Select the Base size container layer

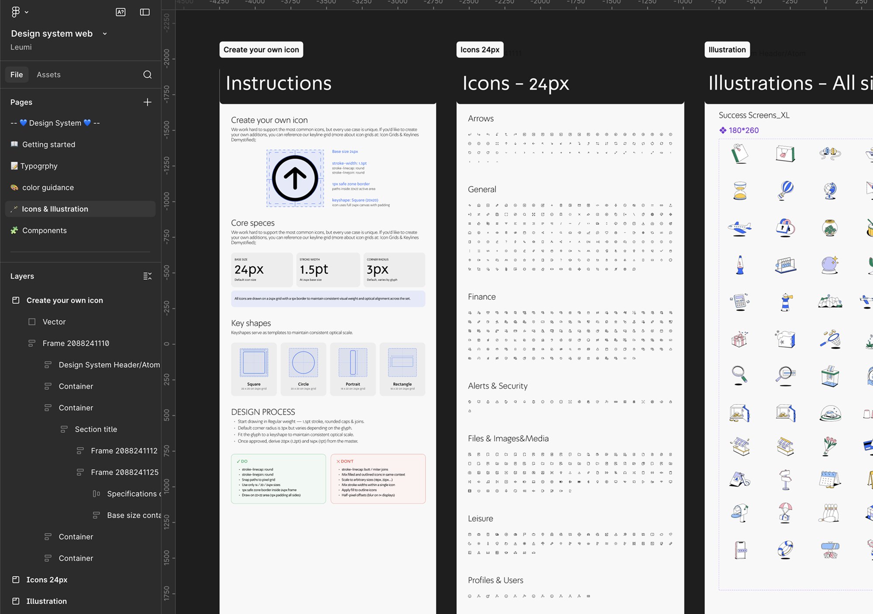[x=134, y=515]
